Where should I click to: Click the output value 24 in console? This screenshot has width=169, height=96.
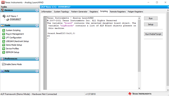(48, 36)
